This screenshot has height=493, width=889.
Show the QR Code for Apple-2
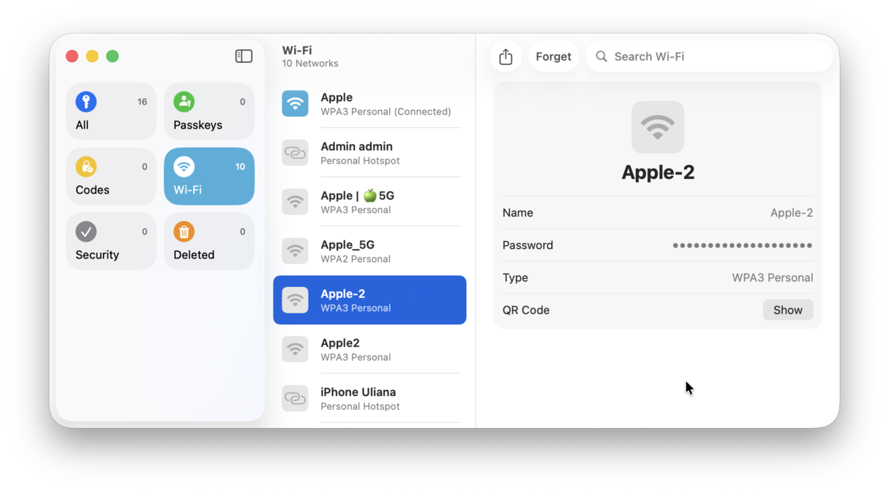coord(788,310)
